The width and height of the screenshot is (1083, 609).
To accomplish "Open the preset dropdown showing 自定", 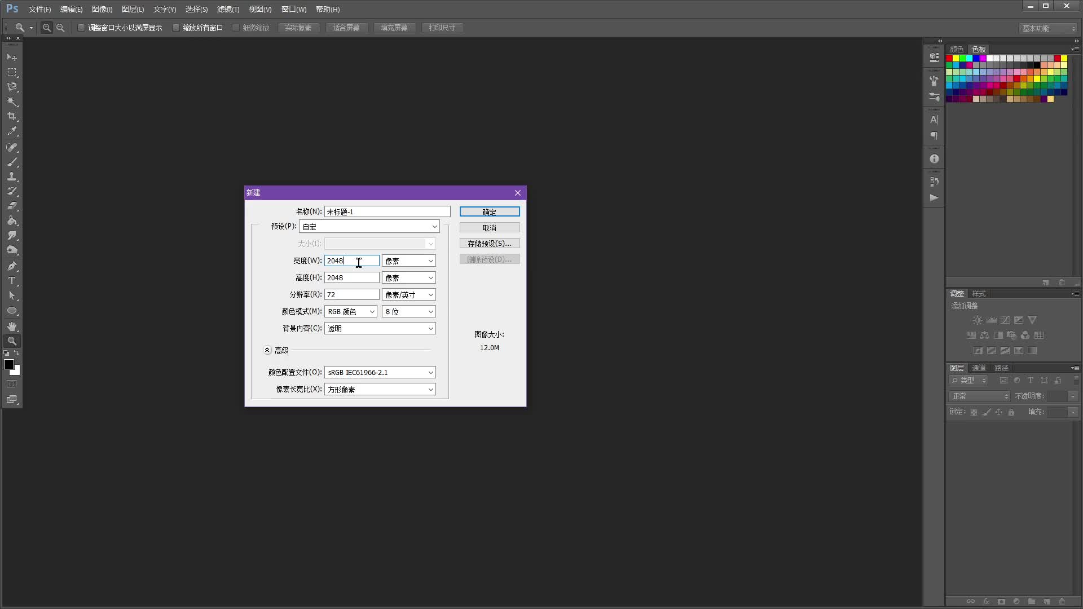I will coord(369,227).
